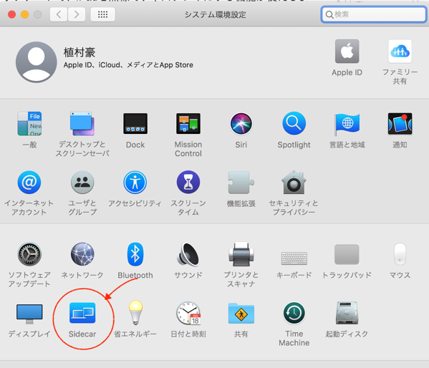Open トラックパッド preferences

pyautogui.click(x=347, y=254)
